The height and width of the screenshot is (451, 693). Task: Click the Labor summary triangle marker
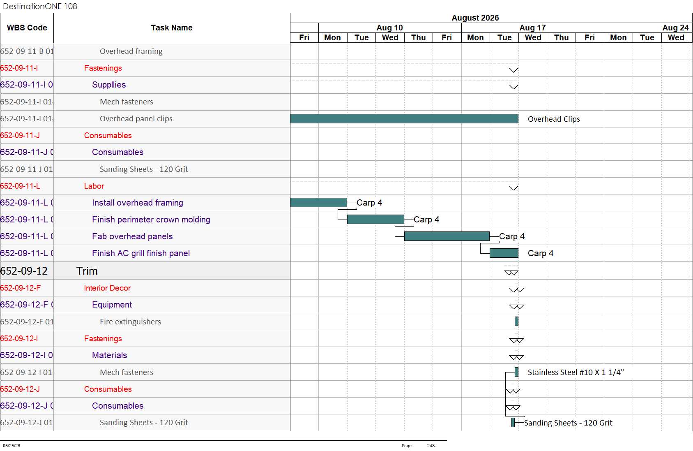(x=513, y=188)
